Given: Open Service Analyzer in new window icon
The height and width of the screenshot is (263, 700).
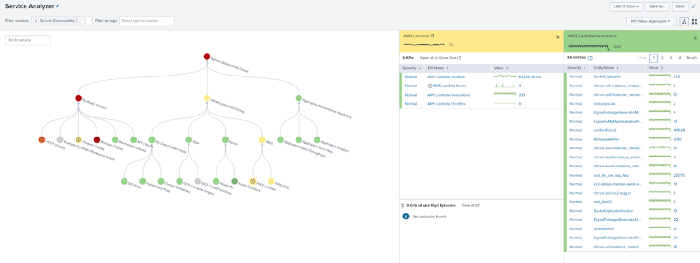Looking at the screenshot, I should (693, 6).
